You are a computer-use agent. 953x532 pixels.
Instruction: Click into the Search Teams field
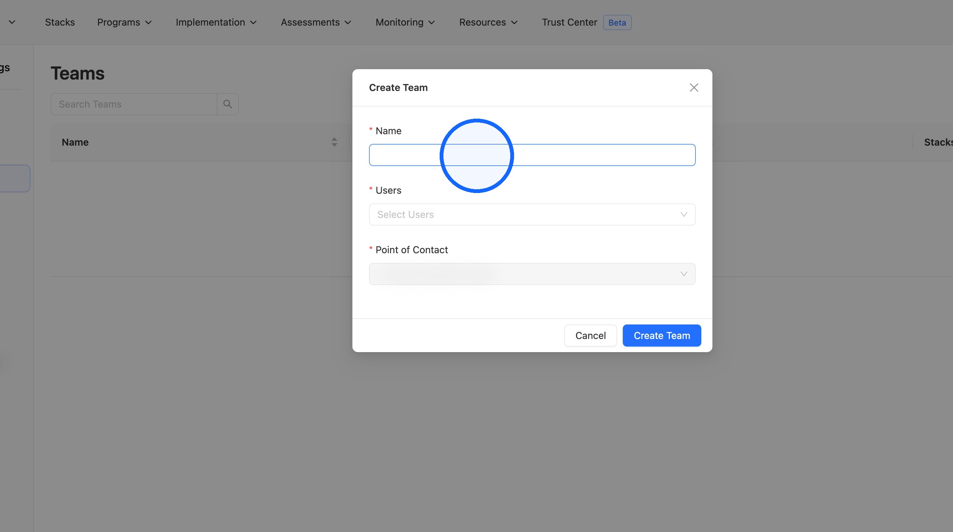point(134,104)
